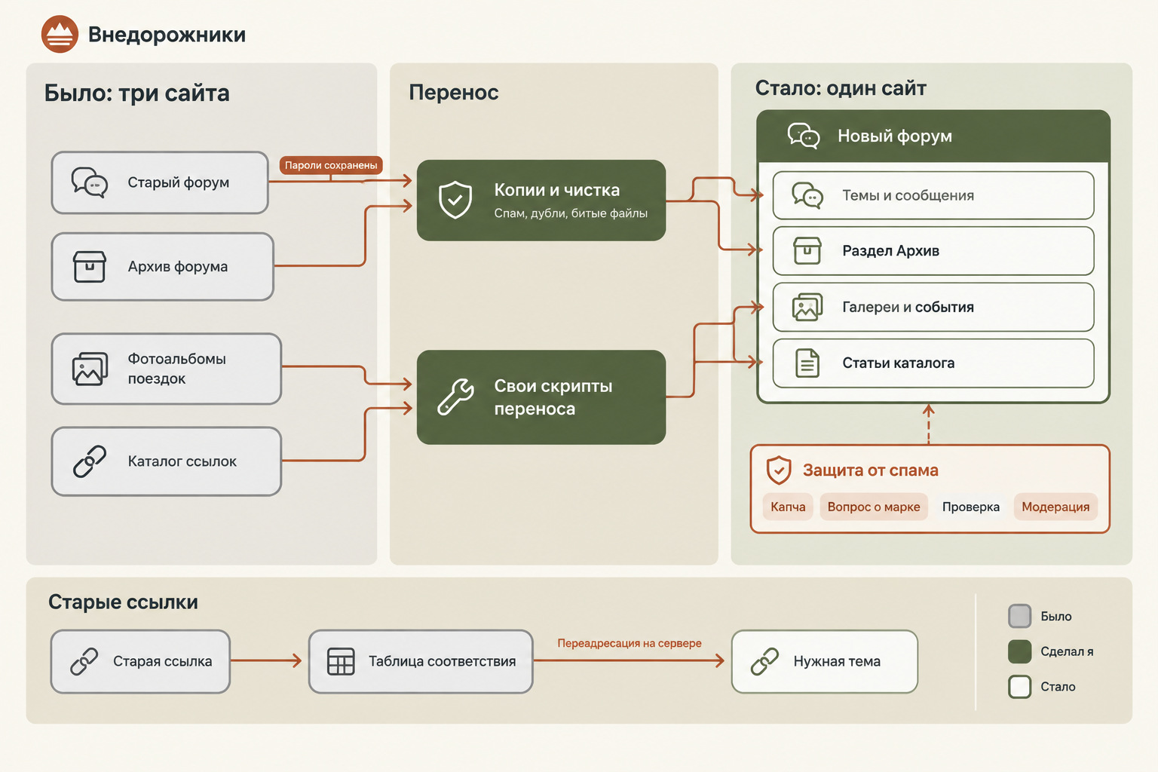Image resolution: width=1158 pixels, height=772 pixels.
Task: Click the shield icon next to Защита от спама
Action: [779, 470]
